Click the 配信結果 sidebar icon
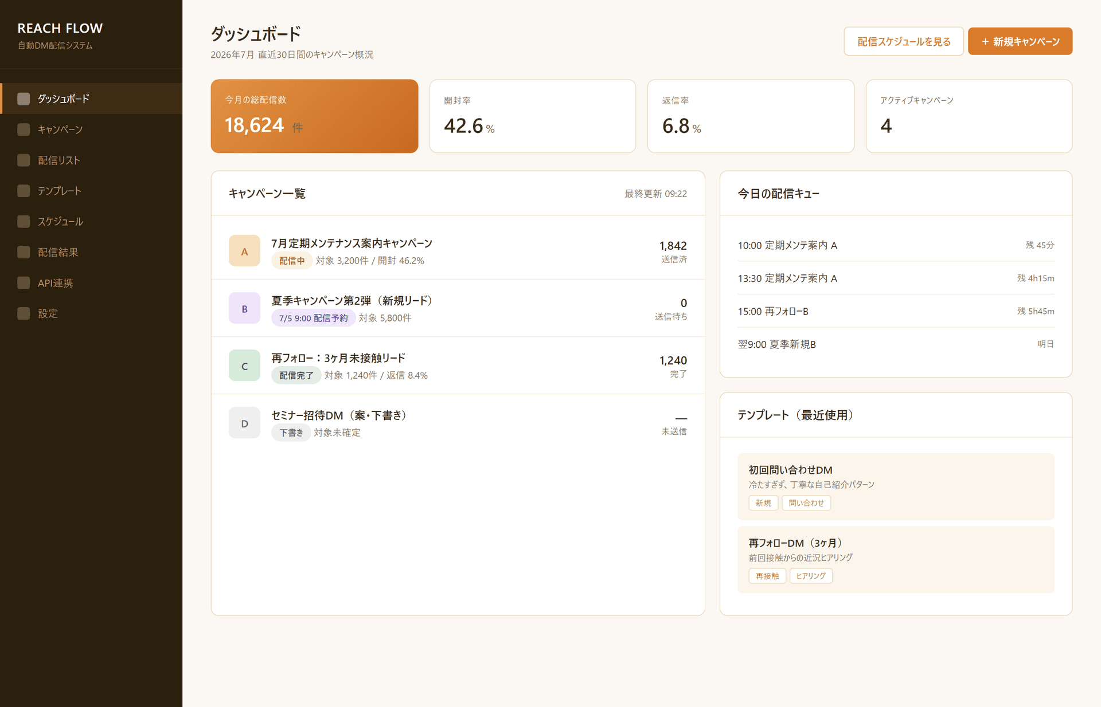 coord(24,252)
